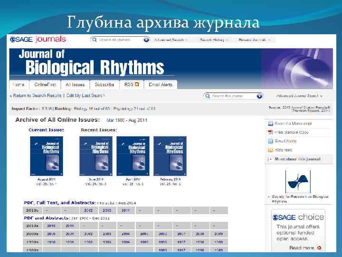Click the sidebar RSS feed icon
Viewport: 342px width, 257px height.
tap(270, 150)
